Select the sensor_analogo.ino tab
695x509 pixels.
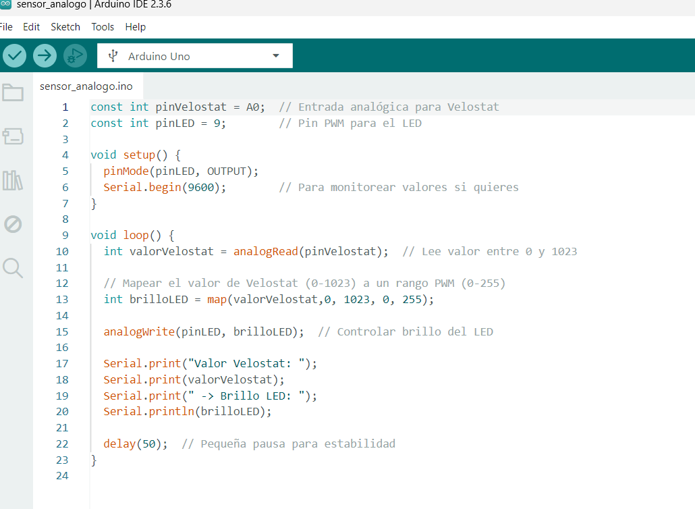(x=86, y=86)
